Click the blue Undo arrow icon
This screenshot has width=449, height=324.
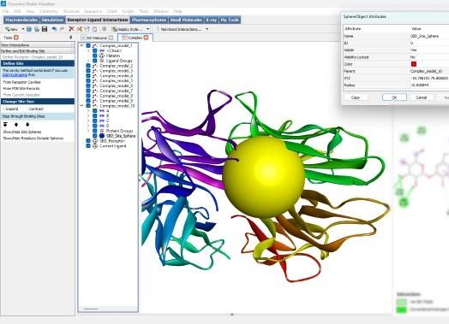point(54,29)
